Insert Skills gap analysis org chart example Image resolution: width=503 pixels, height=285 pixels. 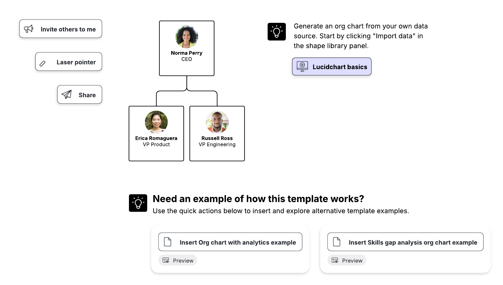coord(405,241)
